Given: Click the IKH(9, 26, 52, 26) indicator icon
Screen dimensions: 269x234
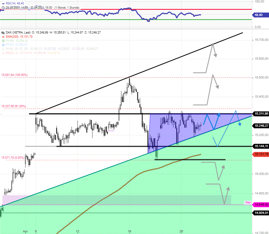Looking at the screenshot, I should coord(3,49).
